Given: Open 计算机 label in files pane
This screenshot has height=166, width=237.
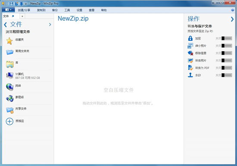Looking at the screenshot, I should (x=19, y=74).
